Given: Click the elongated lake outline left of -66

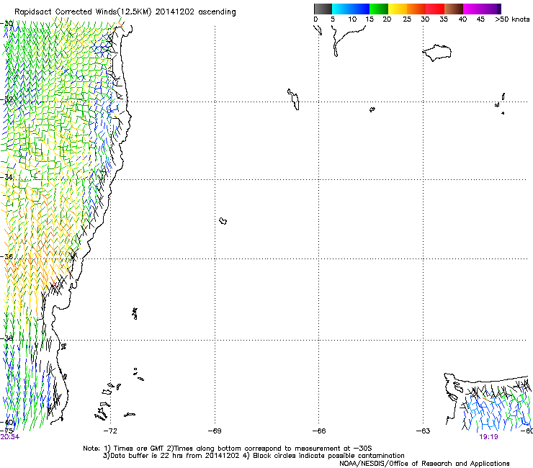Looking at the screenshot, I should click(294, 99).
